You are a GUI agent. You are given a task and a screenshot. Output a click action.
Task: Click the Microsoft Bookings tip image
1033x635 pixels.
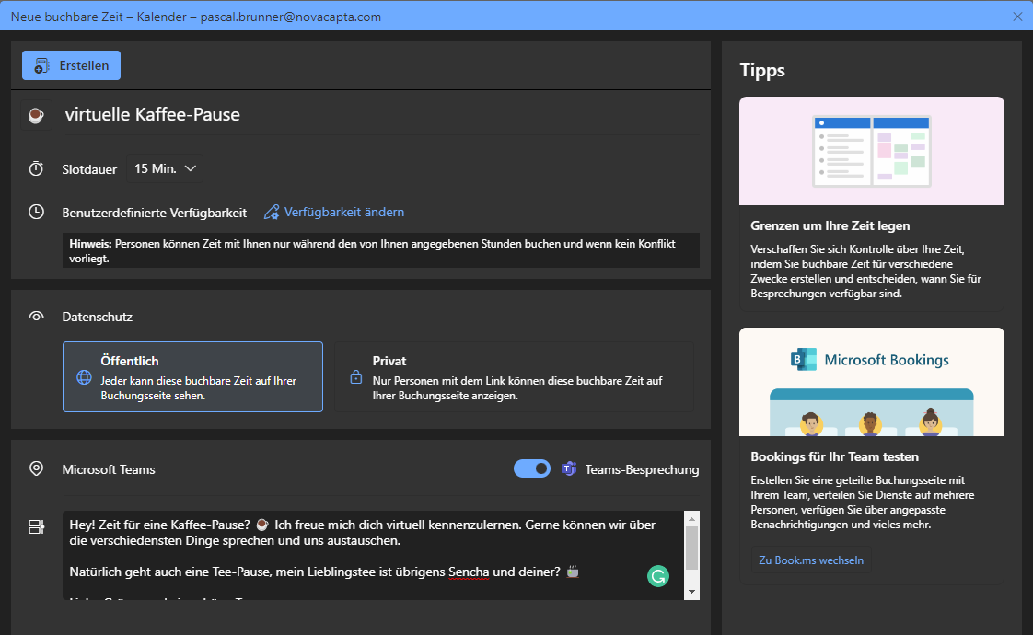click(871, 382)
